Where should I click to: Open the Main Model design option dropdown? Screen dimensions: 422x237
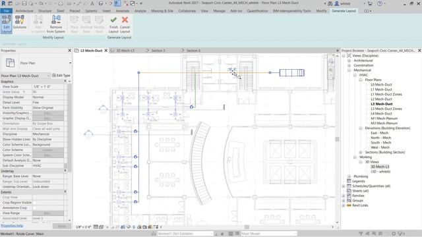coord(269,234)
